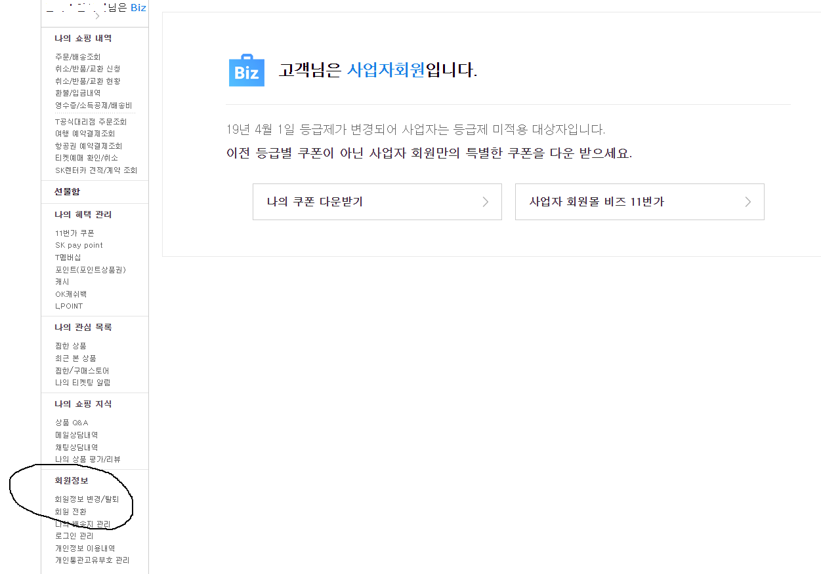Open 채팅상담내역 link
The width and height of the screenshot is (821, 574).
point(77,448)
